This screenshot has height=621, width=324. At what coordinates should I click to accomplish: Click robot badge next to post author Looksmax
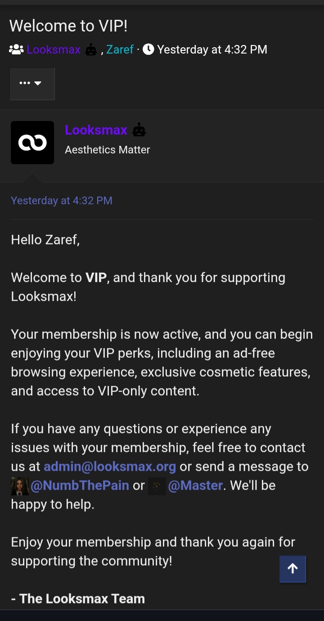click(139, 130)
